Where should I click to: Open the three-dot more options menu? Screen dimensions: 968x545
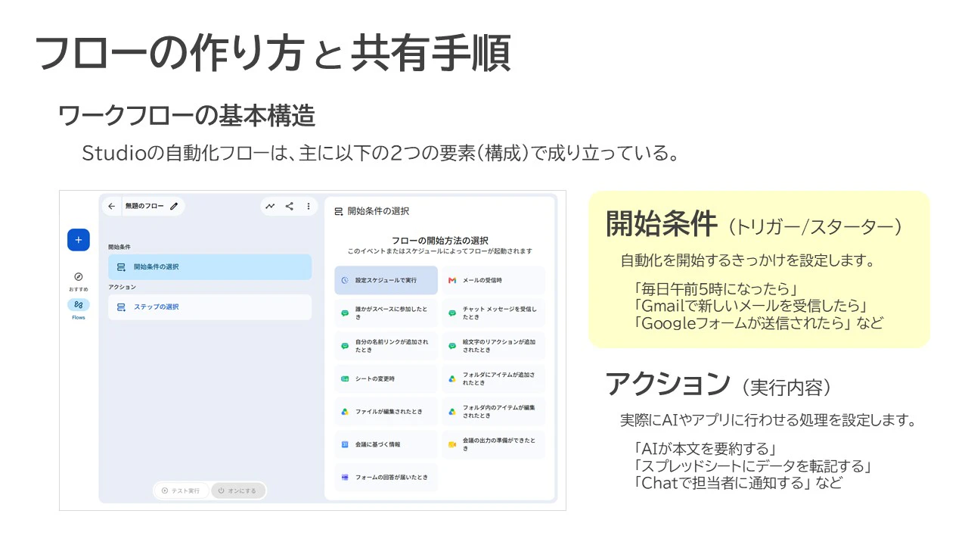pyautogui.click(x=309, y=206)
